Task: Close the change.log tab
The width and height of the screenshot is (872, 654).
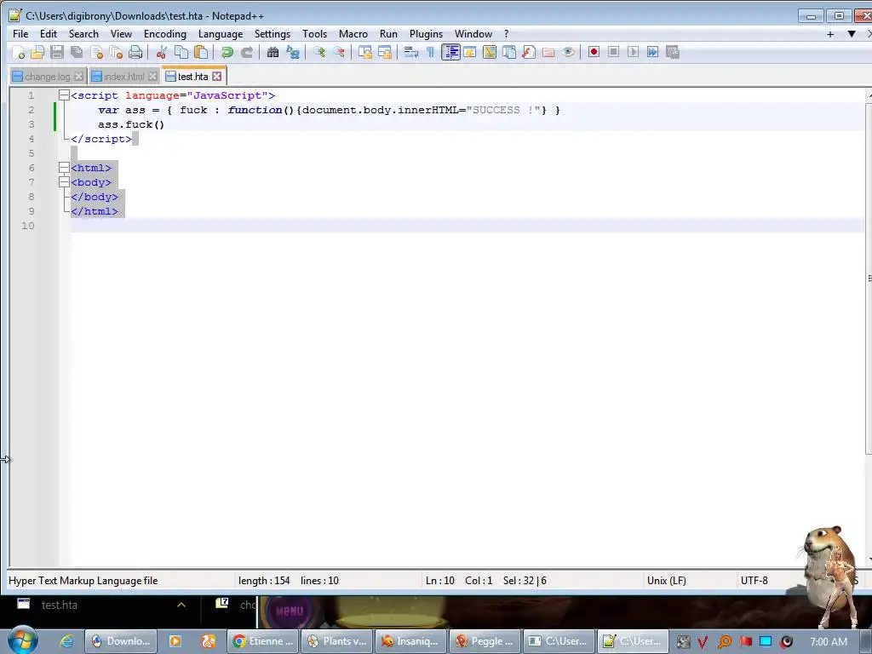Action: pos(79,76)
